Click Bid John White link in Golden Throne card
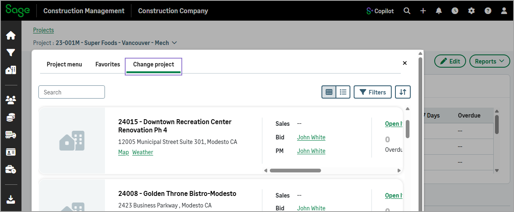The height and width of the screenshot is (212, 514). click(311, 208)
